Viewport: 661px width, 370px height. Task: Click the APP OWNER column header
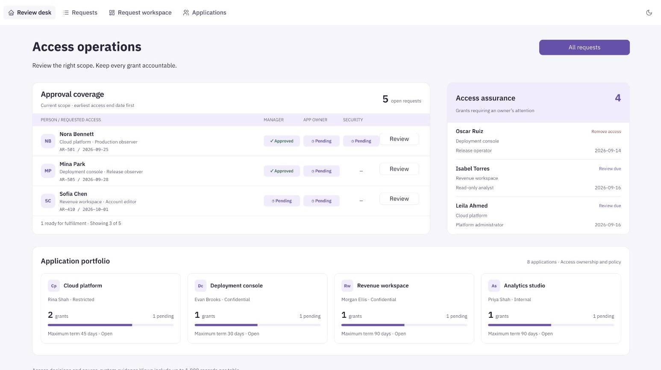tap(315, 120)
